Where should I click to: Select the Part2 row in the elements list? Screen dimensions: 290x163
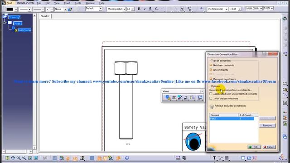pyautogui.click(x=232, y=119)
